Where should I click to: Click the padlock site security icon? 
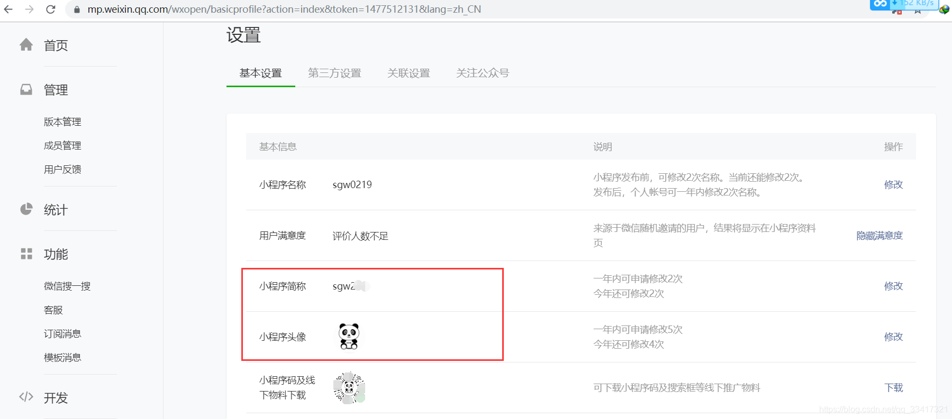pos(77,10)
